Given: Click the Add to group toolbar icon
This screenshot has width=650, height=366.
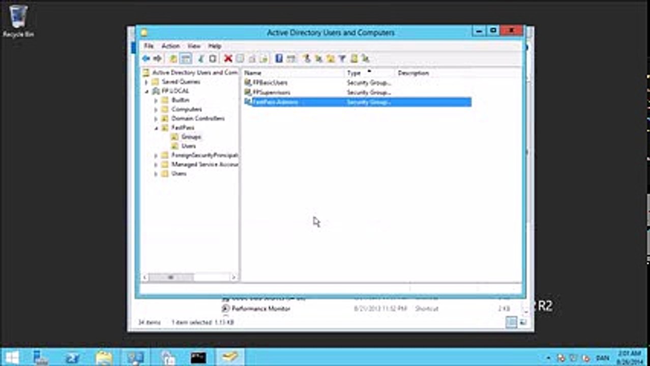Looking at the screenshot, I should coord(366,58).
